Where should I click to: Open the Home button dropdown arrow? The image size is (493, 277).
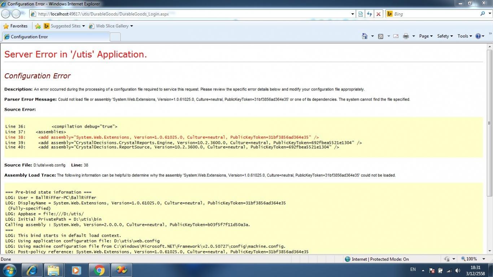[x=372, y=36]
